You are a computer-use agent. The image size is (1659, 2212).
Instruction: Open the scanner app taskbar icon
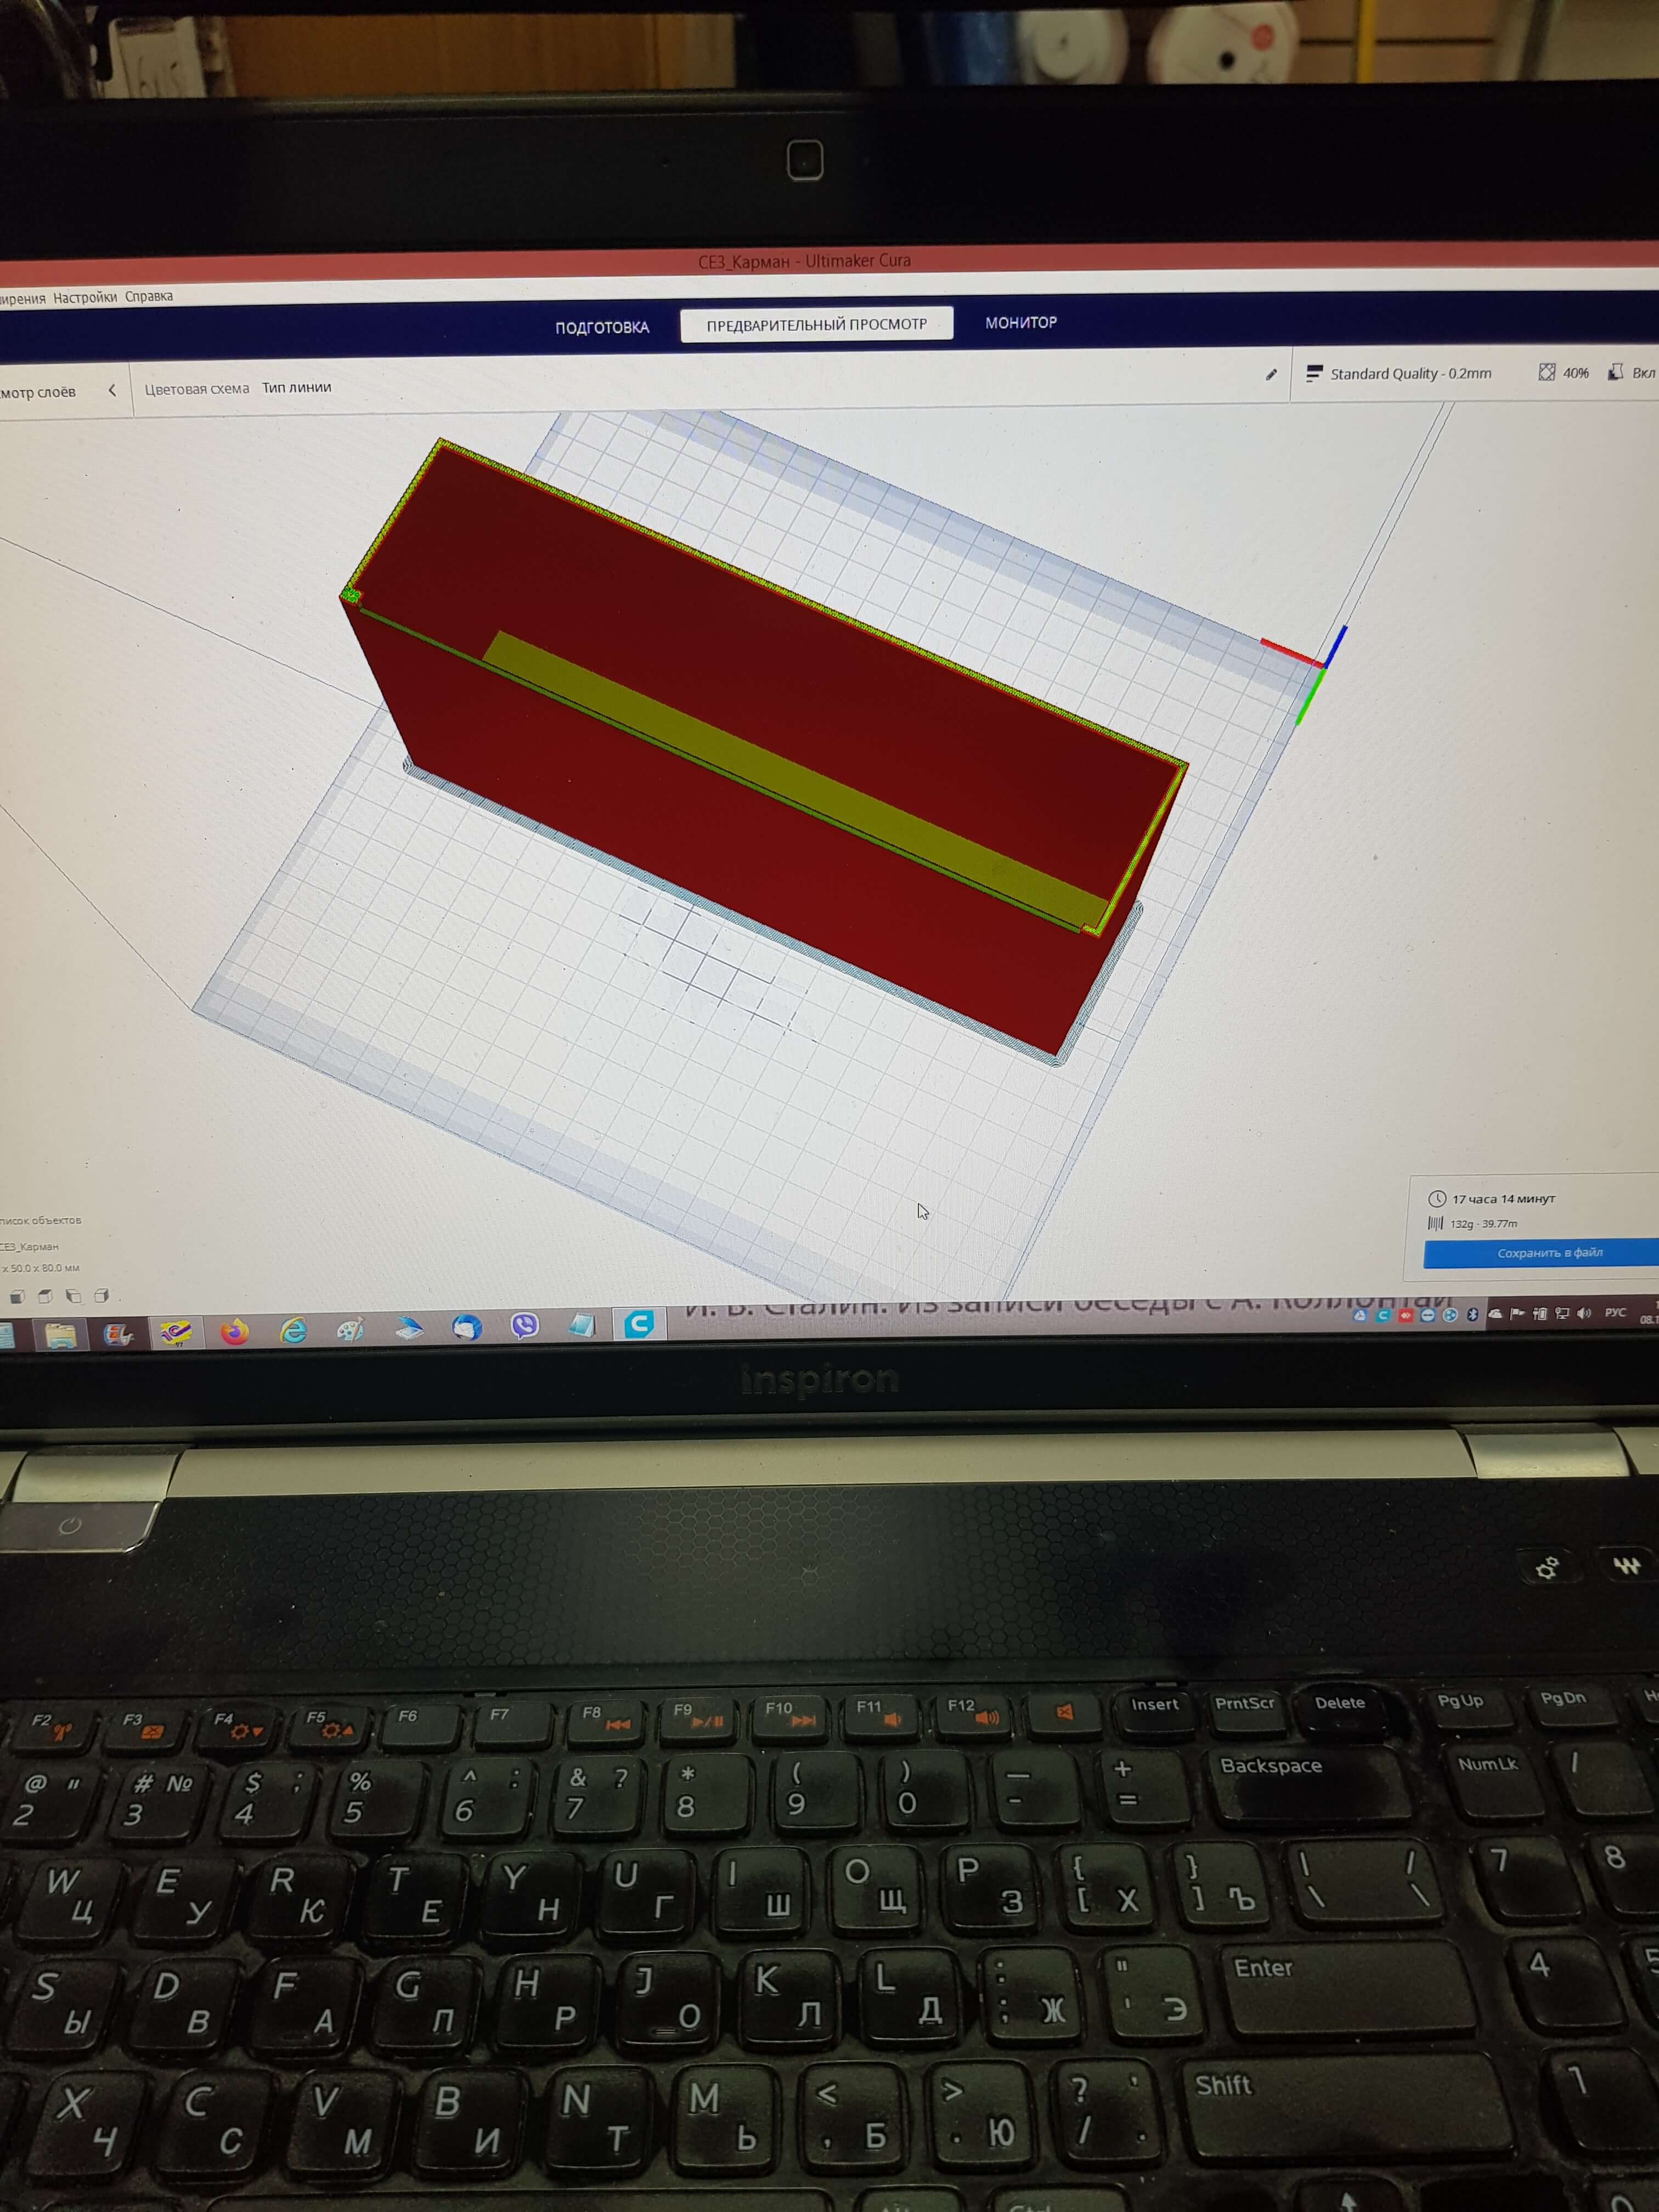tap(409, 1328)
